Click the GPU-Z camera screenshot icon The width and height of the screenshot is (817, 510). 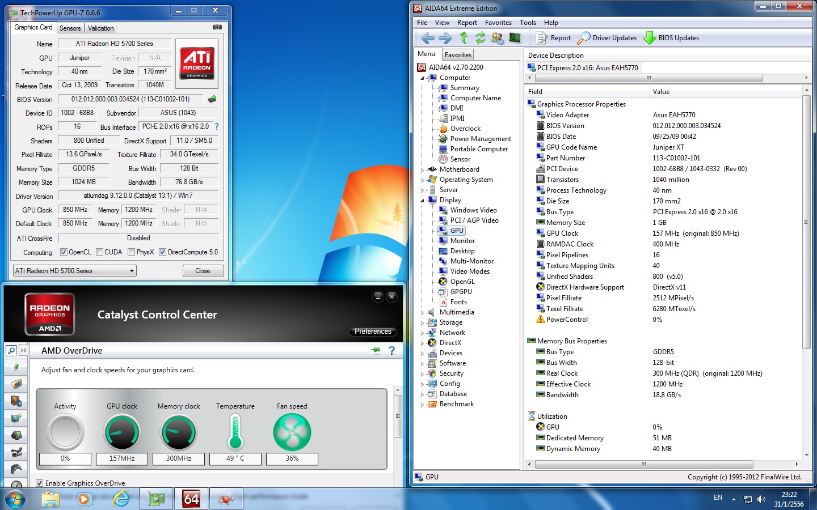[217, 27]
